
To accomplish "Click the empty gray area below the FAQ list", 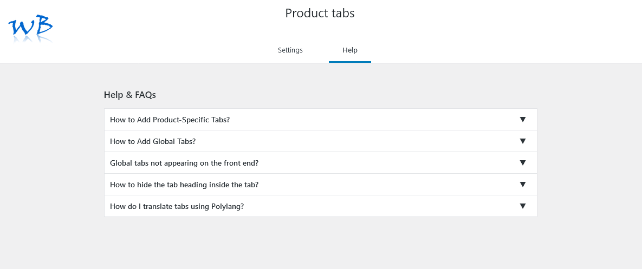I will point(320,244).
